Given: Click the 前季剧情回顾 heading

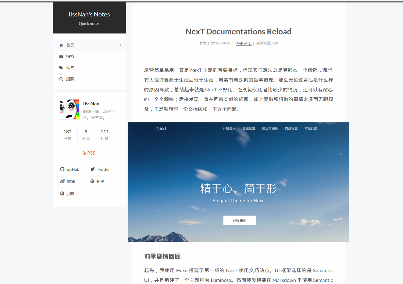Looking at the screenshot, I should (162, 257).
